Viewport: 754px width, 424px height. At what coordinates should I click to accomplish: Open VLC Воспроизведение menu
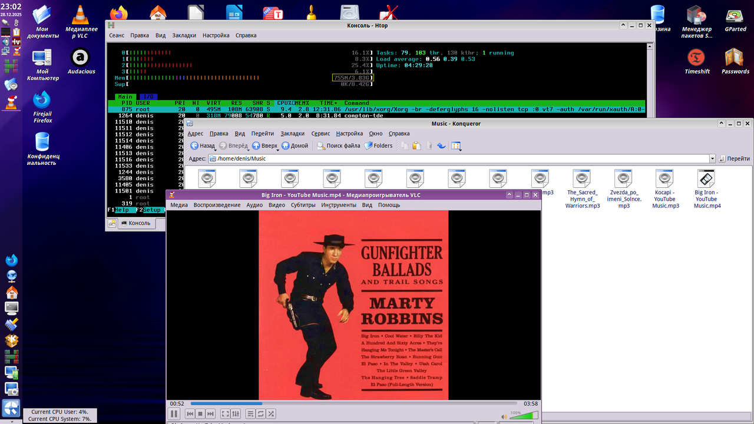tap(217, 205)
